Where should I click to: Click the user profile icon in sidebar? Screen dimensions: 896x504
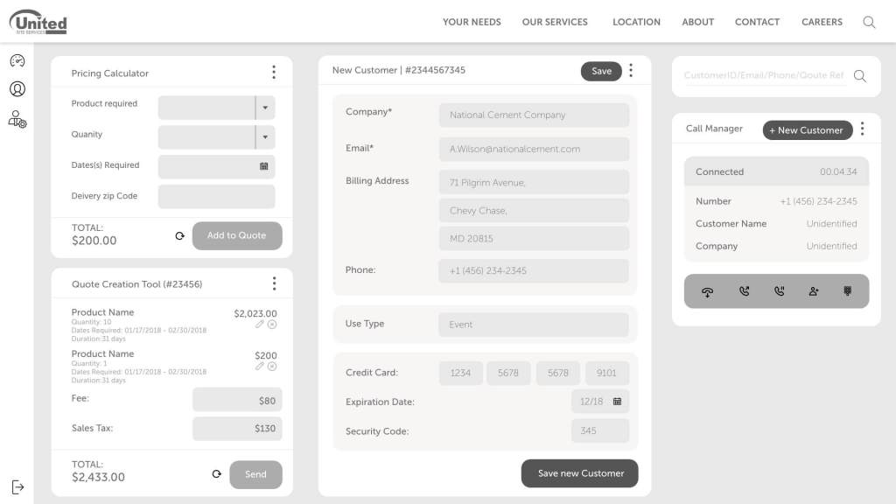17,88
